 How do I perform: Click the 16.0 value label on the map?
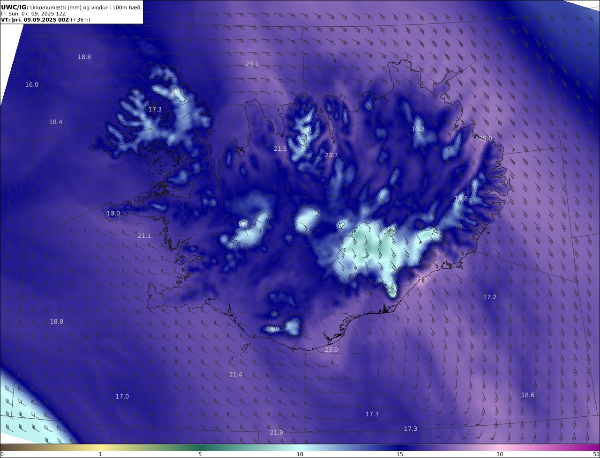[32, 85]
